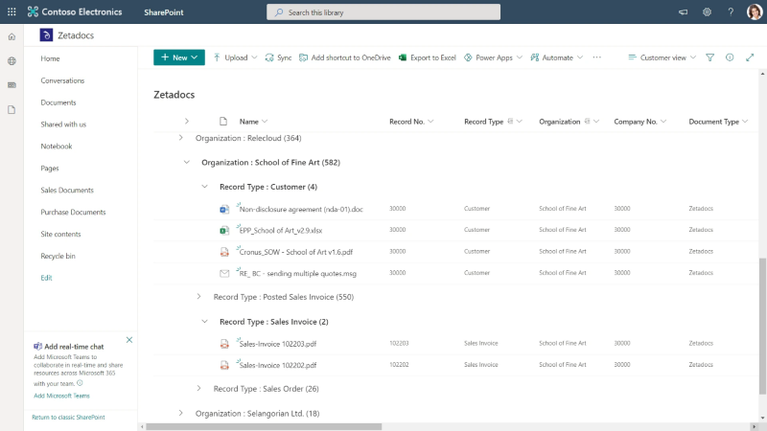Image resolution: width=767 pixels, height=431 pixels.
Task: Open the My sites globe icon
Action: (x=12, y=61)
